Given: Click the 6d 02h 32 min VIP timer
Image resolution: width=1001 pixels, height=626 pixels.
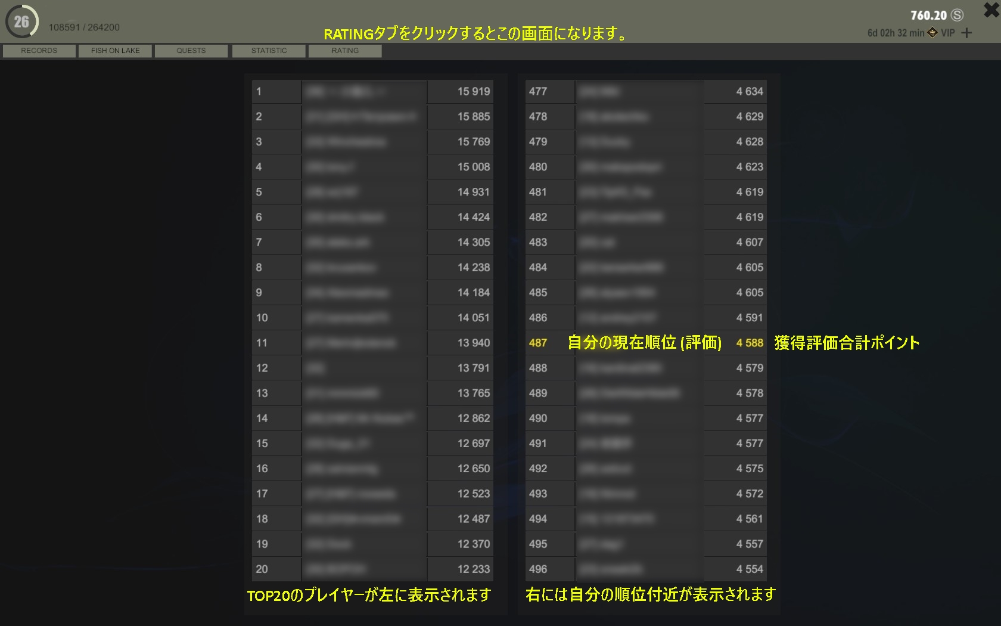Looking at the screenshot, I should tap(896, 33).
